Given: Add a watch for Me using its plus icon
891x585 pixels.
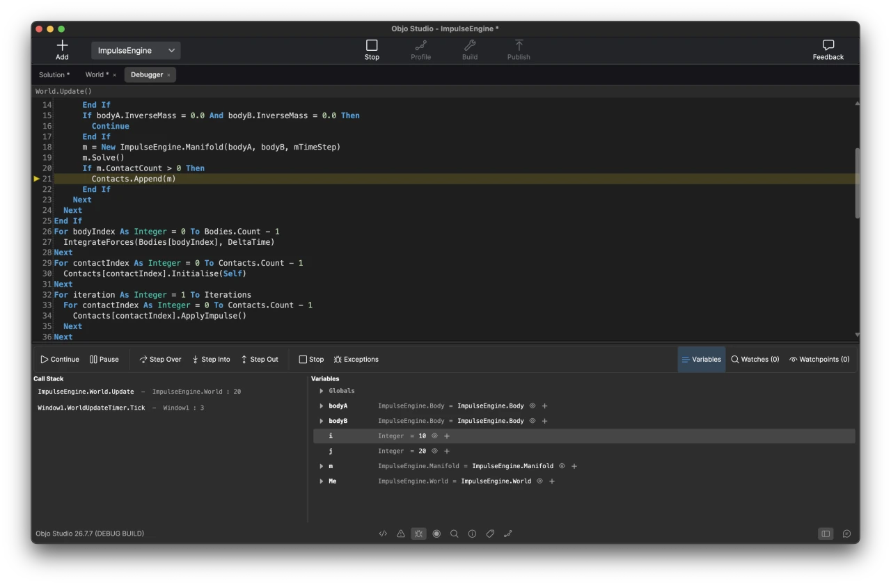Looking at the screenshot, I should click(552, 481).
